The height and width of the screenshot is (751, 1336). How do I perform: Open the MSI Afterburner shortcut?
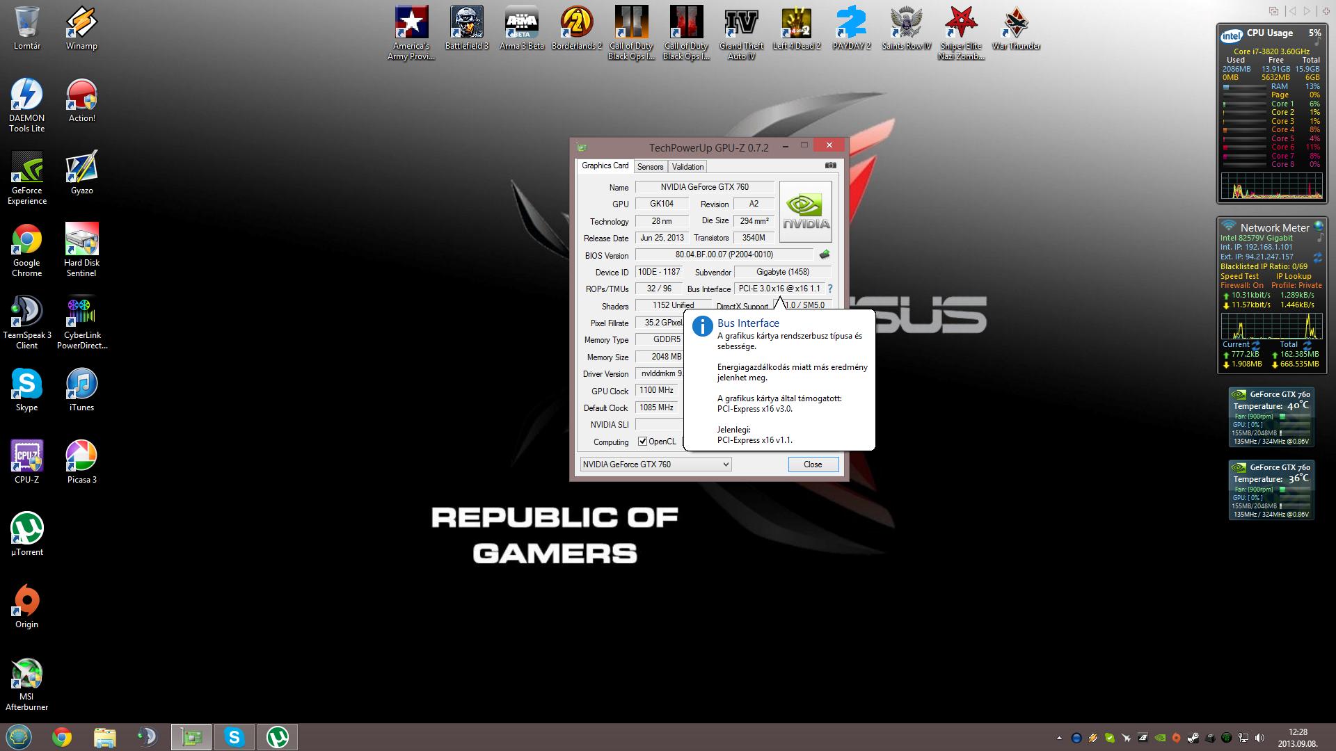(x=26, y=684)
